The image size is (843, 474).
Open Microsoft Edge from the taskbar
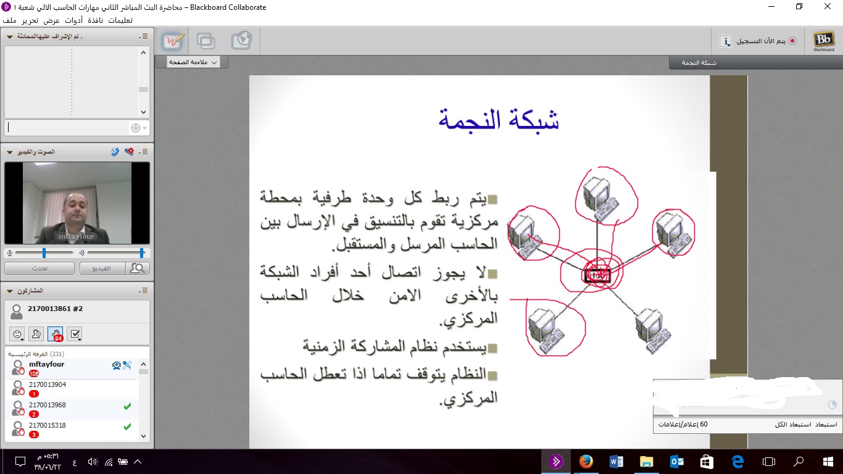737,461
